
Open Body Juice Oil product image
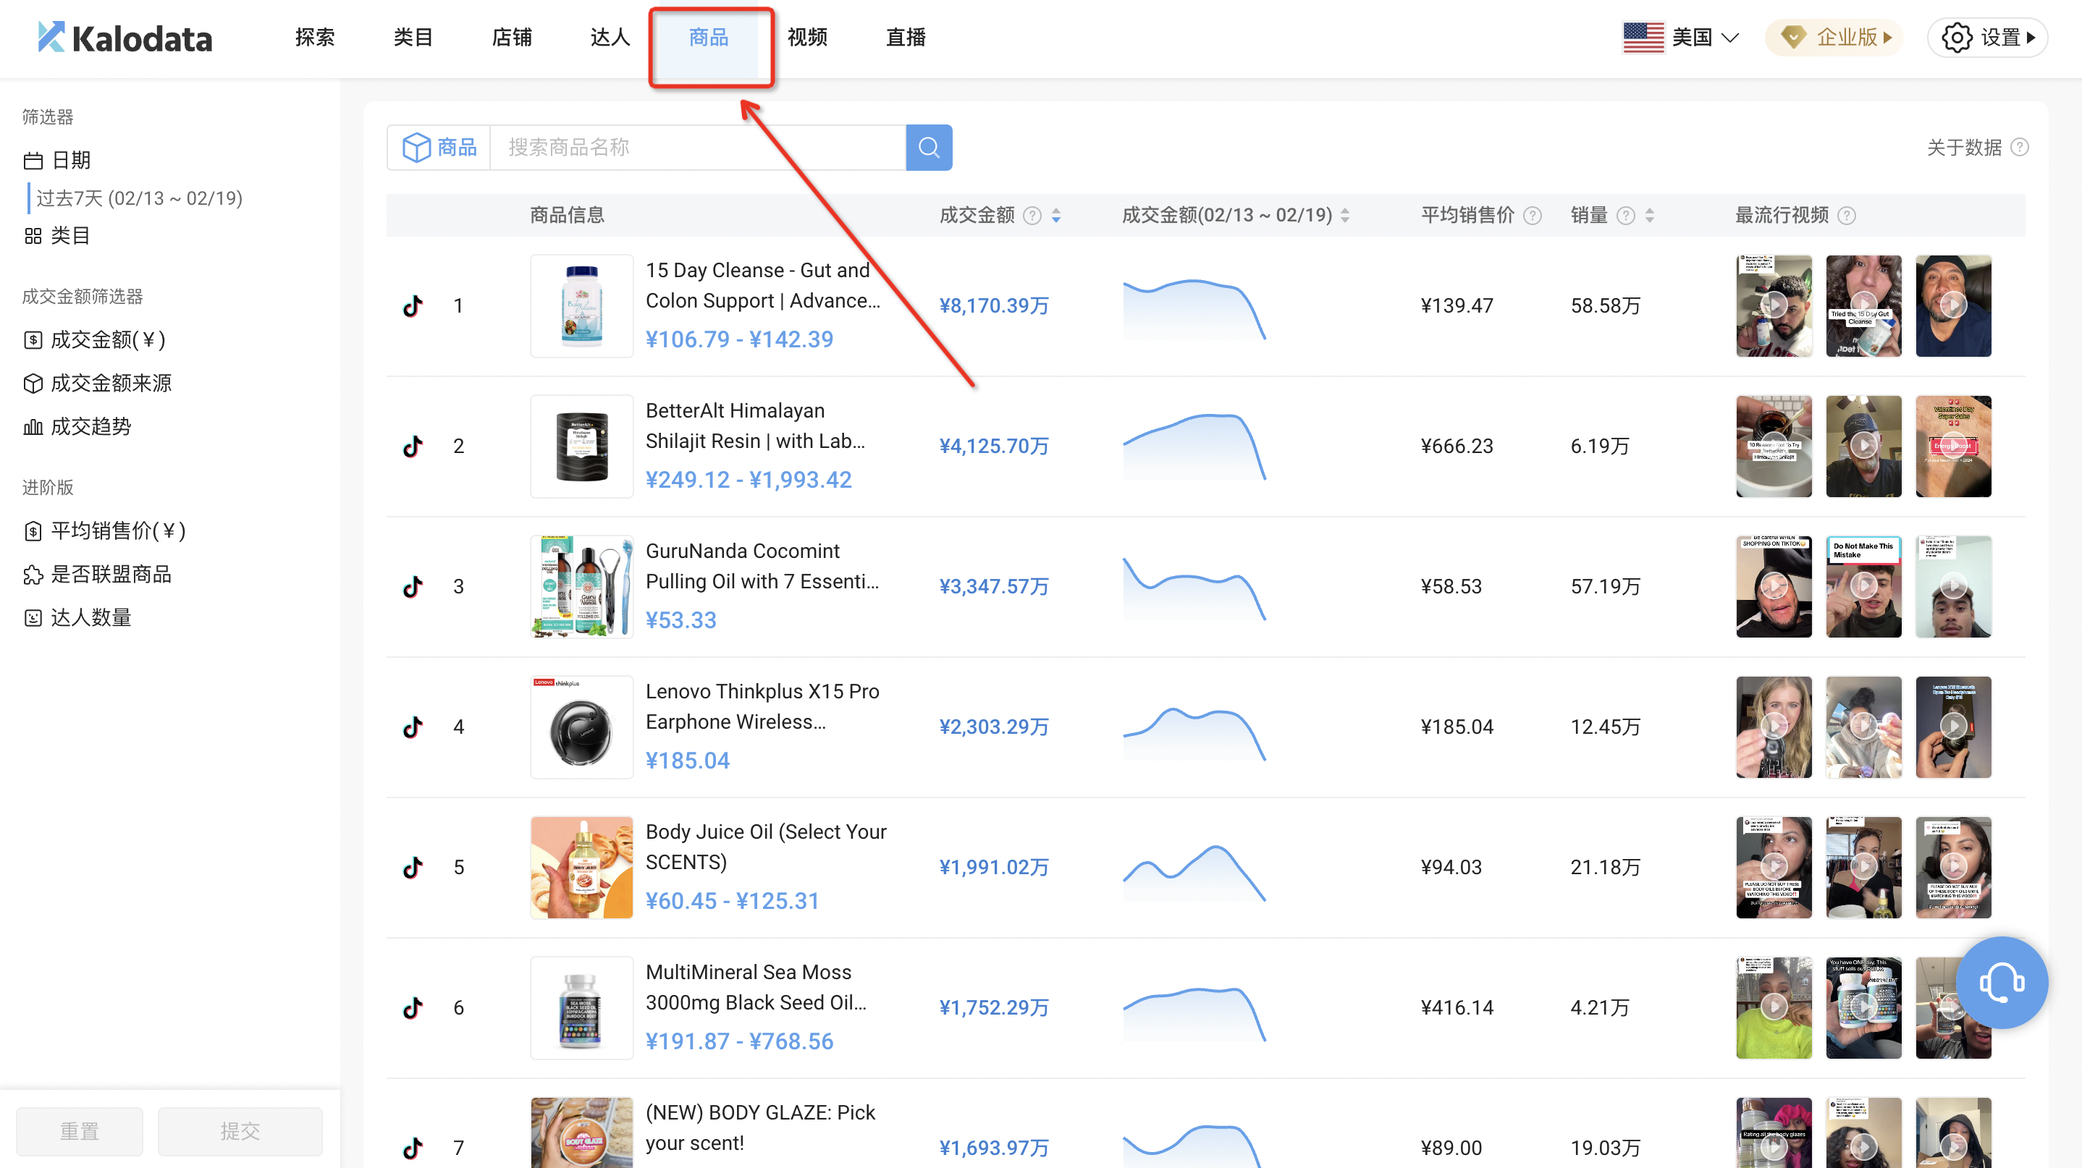tap(582, 868)
